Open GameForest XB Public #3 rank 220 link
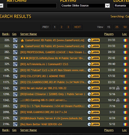129x135 pixels. 55,40
